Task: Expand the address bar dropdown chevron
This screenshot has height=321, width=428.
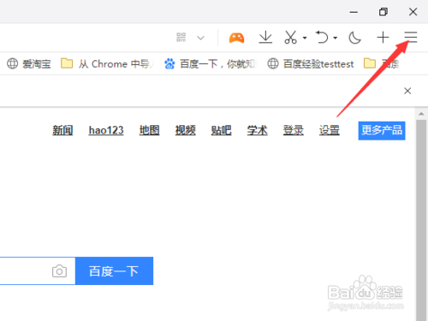Action: pyautogui.click(x=201, y=38)
